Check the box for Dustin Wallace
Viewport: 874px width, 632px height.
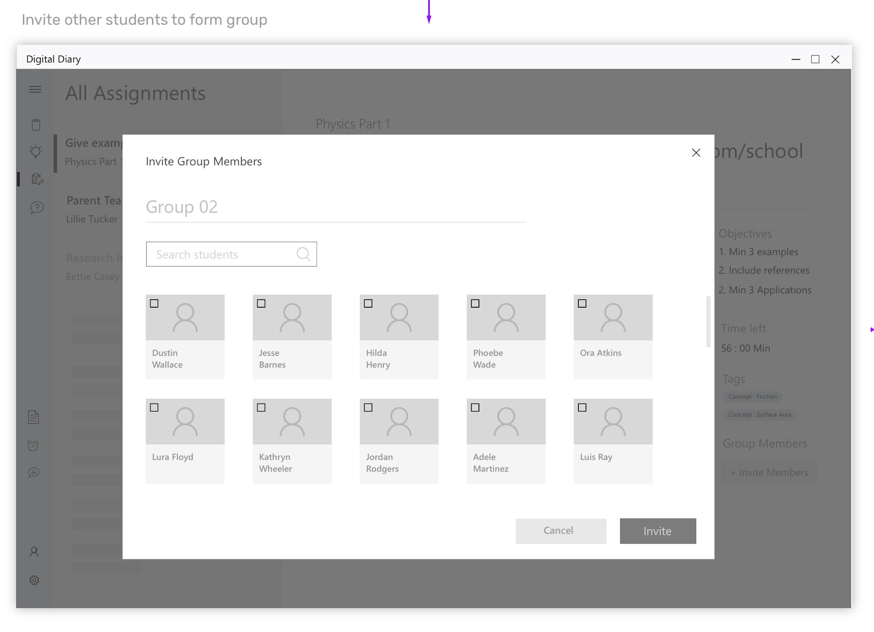point(154,303)
